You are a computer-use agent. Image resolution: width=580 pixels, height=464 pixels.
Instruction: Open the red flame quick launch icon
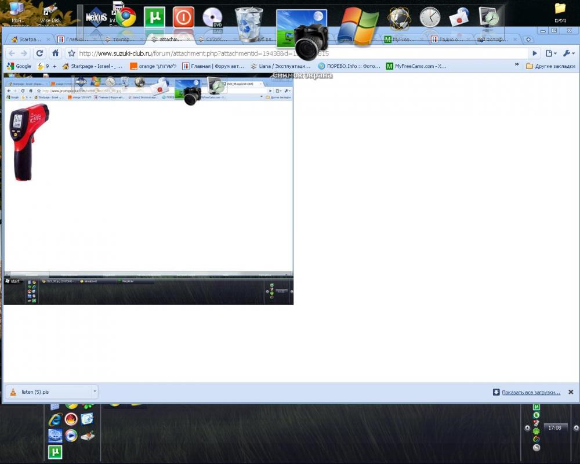(x=71, y=419)
